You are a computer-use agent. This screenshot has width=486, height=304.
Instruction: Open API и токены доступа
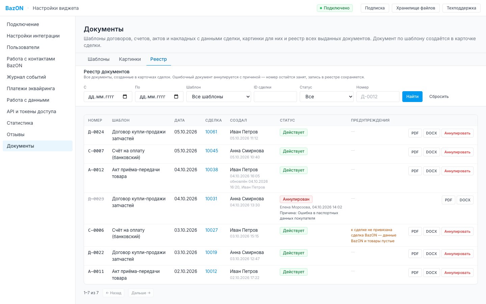pyautogui.click(x=37, y=111)
